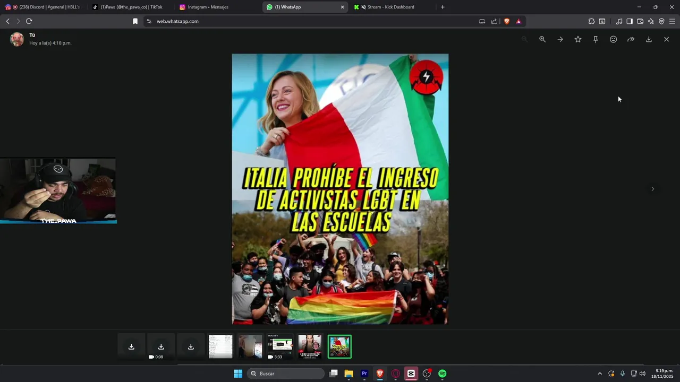
Task: Go to next media with right chevron
Action: (x=653, y=189)
